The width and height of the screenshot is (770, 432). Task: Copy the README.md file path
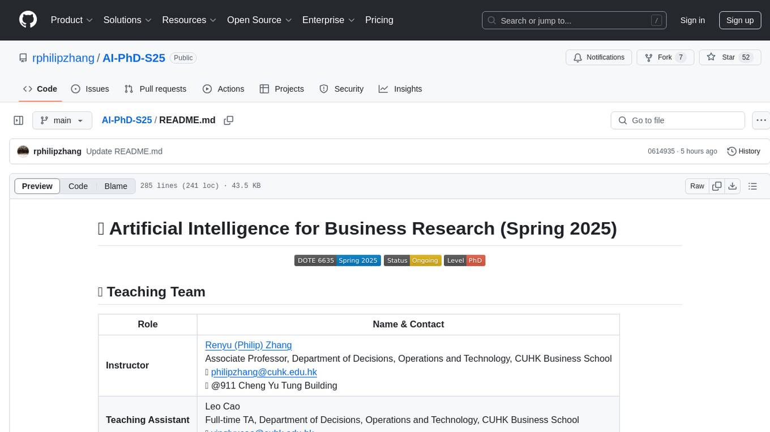click(x=229, y=120)
